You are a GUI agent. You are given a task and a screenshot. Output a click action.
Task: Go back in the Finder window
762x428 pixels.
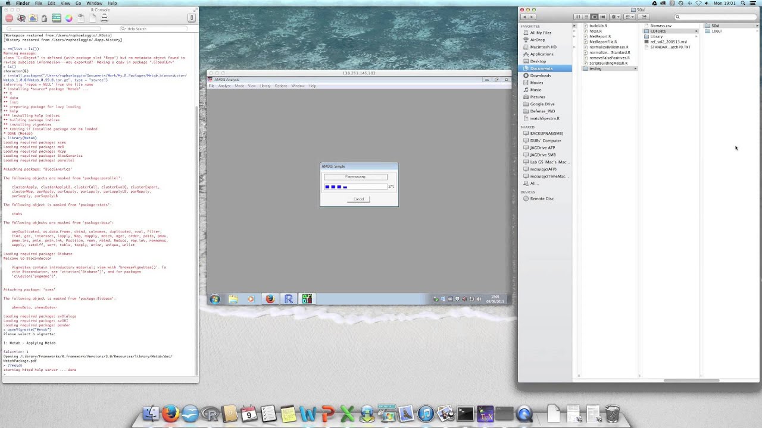[524, 17]
